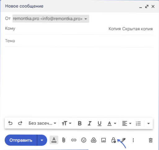The height and width of the screenshot is (150, 159).
Task: Click the Отправить send button
Action: click(x=21, y=140)
